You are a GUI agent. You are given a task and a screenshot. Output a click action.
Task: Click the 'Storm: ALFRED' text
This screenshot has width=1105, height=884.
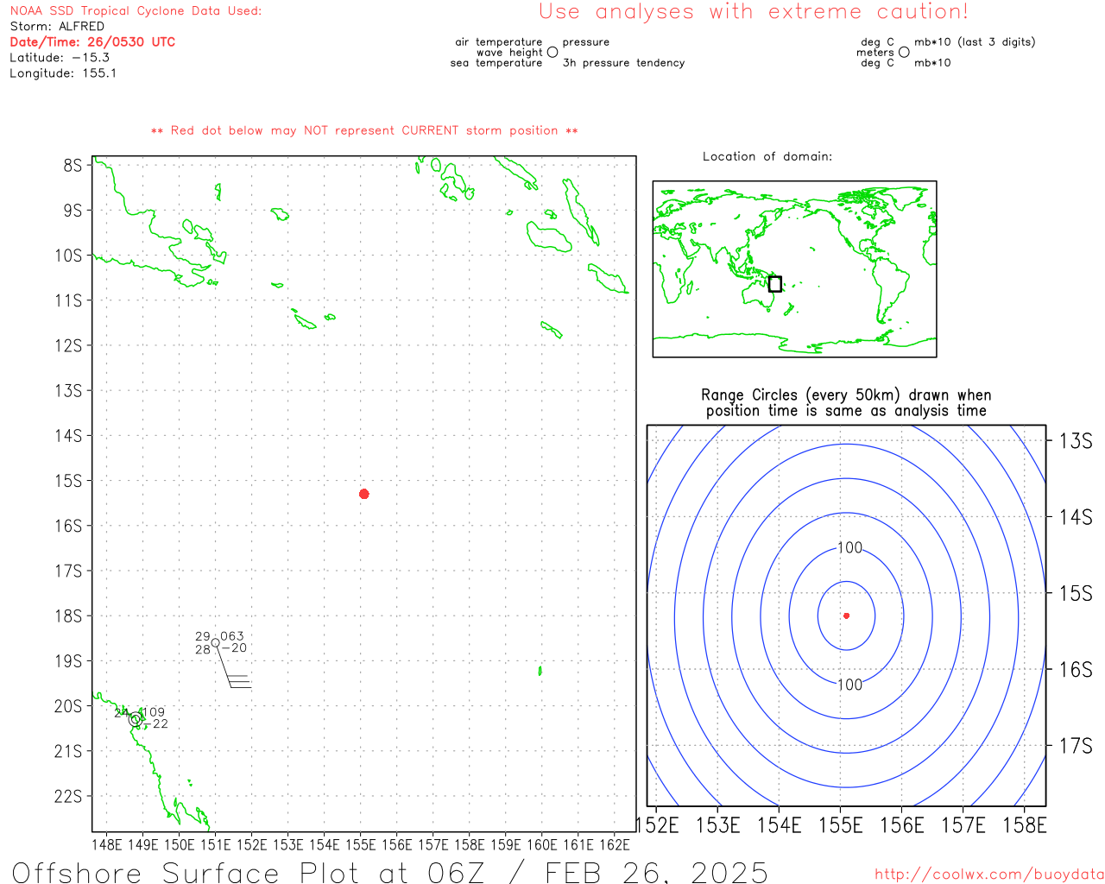coord(57,27)
